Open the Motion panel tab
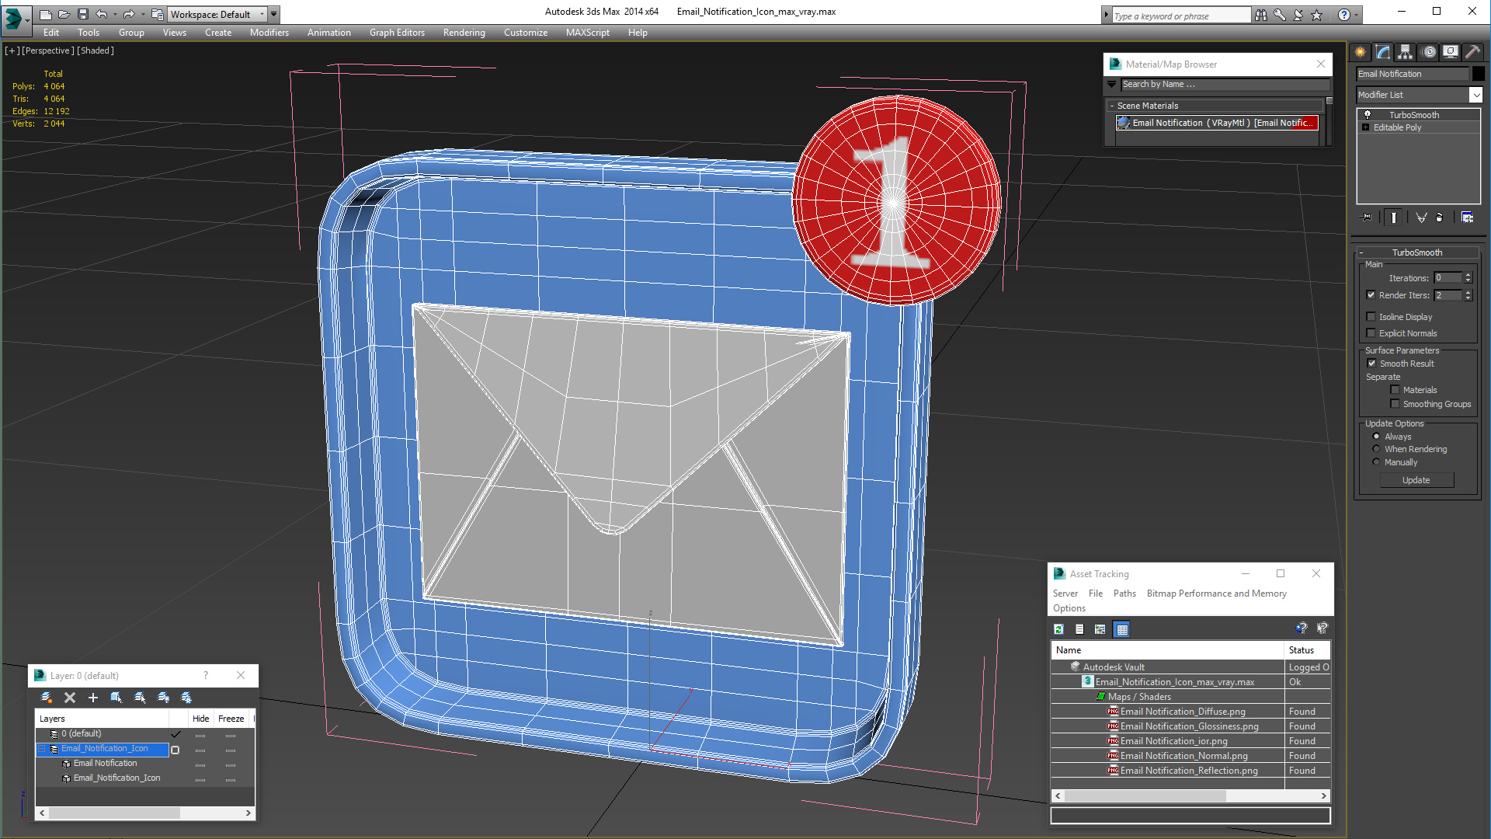Image resolution: width=1491 pixels, height=839 pixels. point(1429,52)
